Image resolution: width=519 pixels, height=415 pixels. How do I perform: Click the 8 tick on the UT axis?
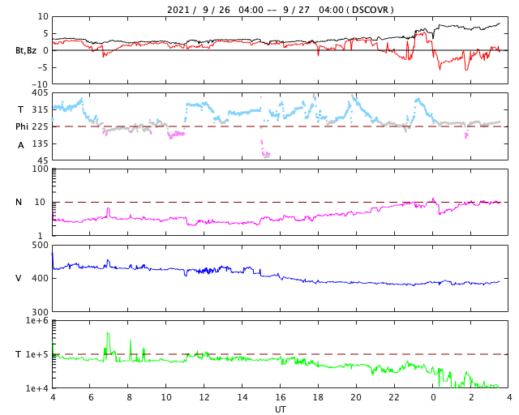129,397
